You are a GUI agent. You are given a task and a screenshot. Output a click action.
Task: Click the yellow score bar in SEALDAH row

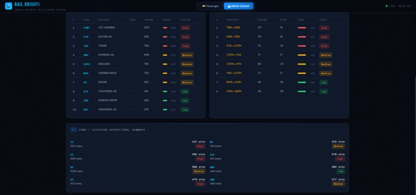165,64
